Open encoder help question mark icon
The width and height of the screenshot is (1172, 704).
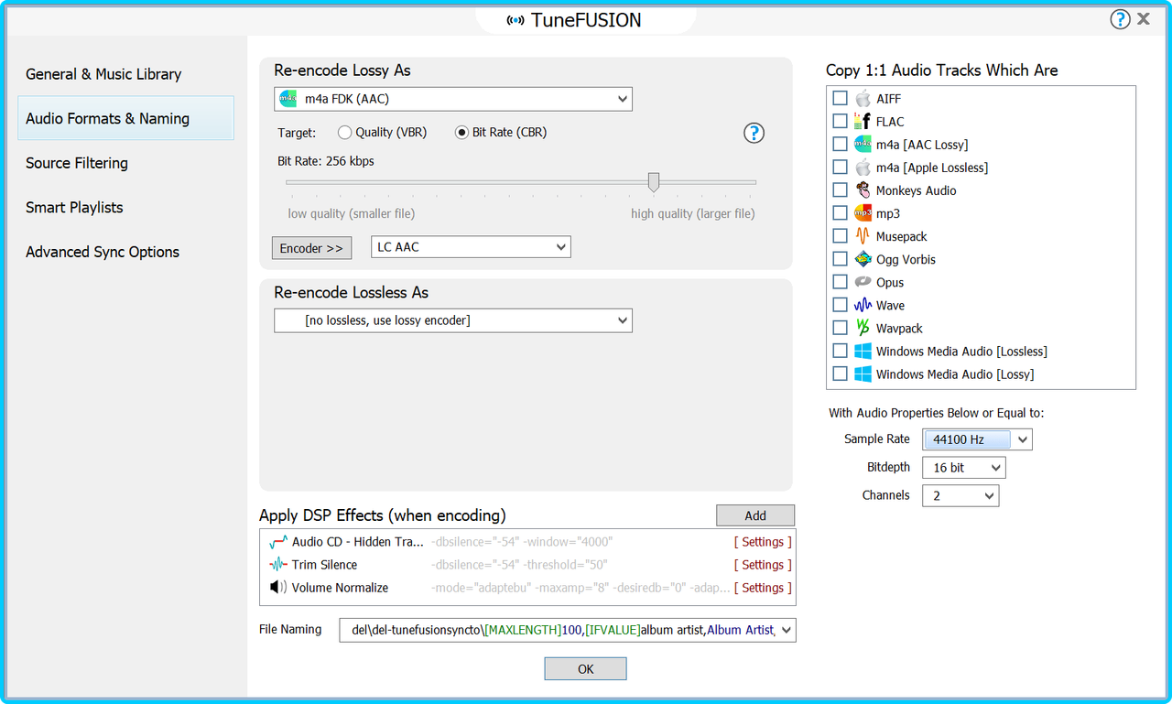tap(754, 133)
